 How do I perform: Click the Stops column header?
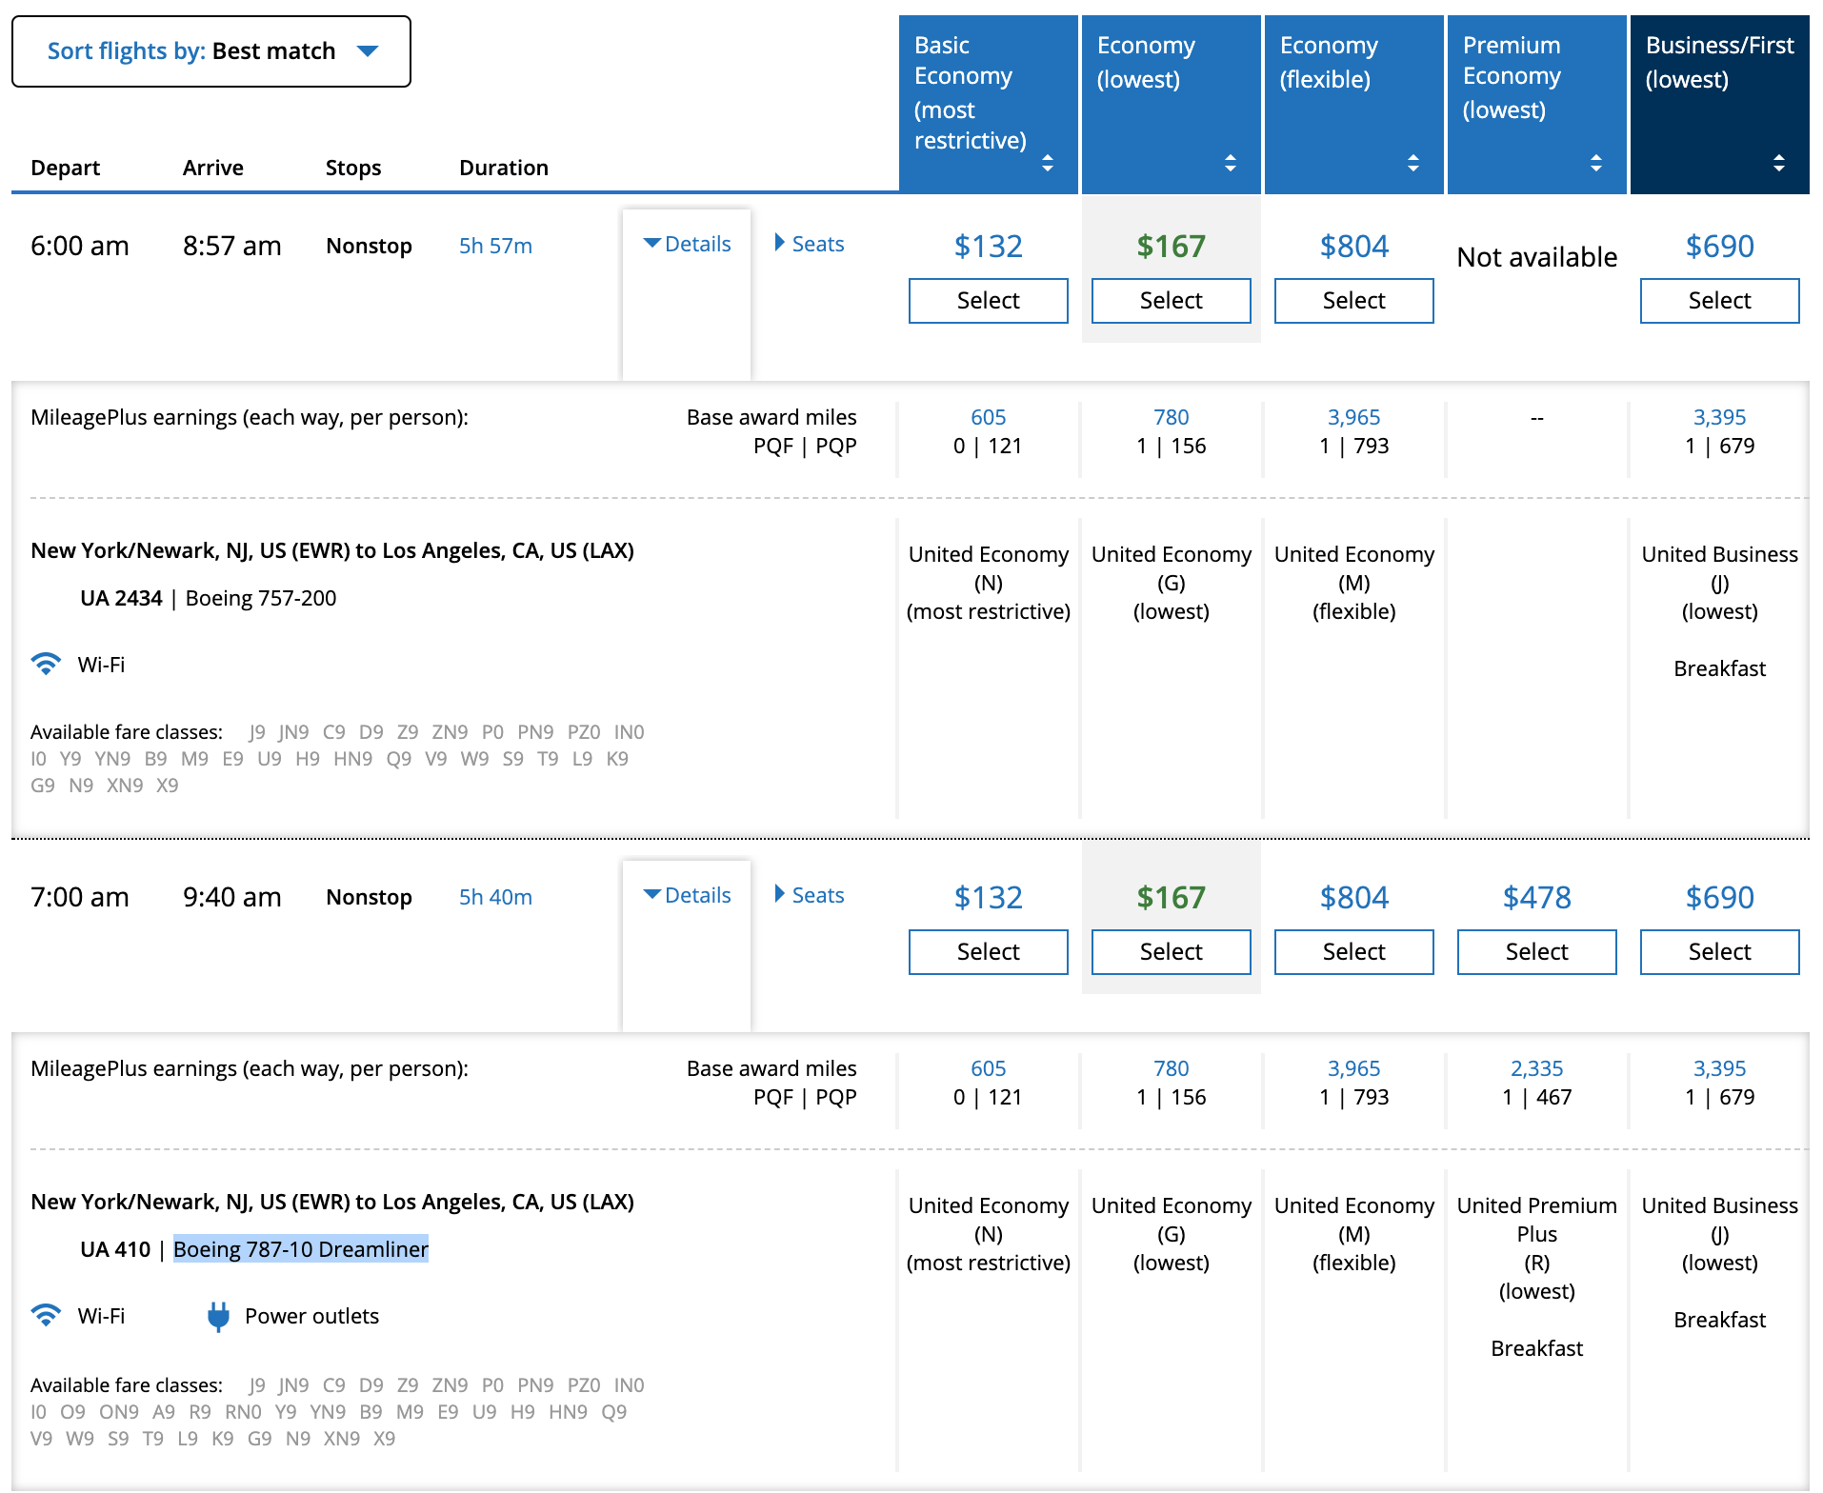click(x=353, y=168)
